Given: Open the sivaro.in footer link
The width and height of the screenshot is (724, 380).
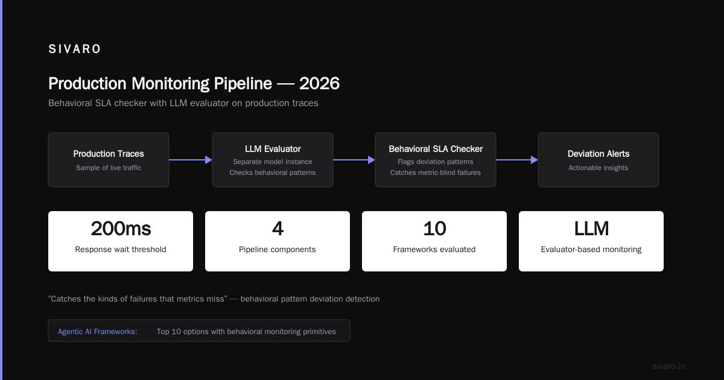Looking at the screenshot, I should pyautogui.click(x=669, y=366).
